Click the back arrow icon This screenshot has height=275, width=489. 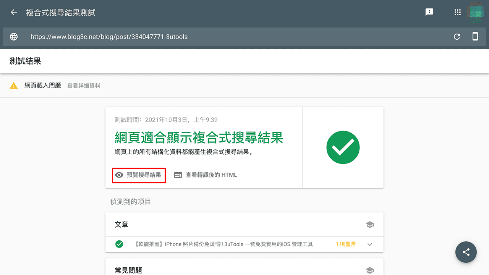point(13,12)
